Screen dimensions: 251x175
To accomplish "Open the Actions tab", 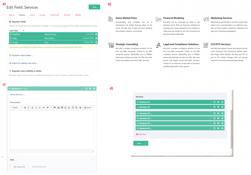I will point(67,15).
